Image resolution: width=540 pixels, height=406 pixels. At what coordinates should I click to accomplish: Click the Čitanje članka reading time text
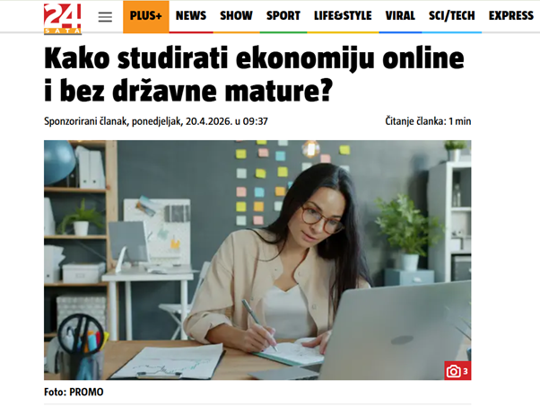click(428, 121)
